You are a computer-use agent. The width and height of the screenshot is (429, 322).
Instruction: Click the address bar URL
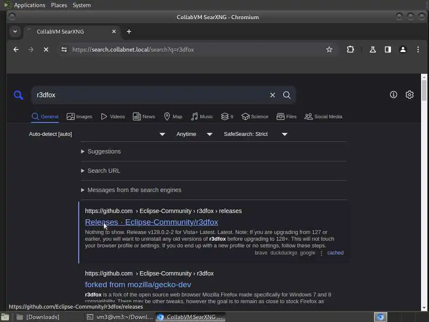(x=133, y=49)
